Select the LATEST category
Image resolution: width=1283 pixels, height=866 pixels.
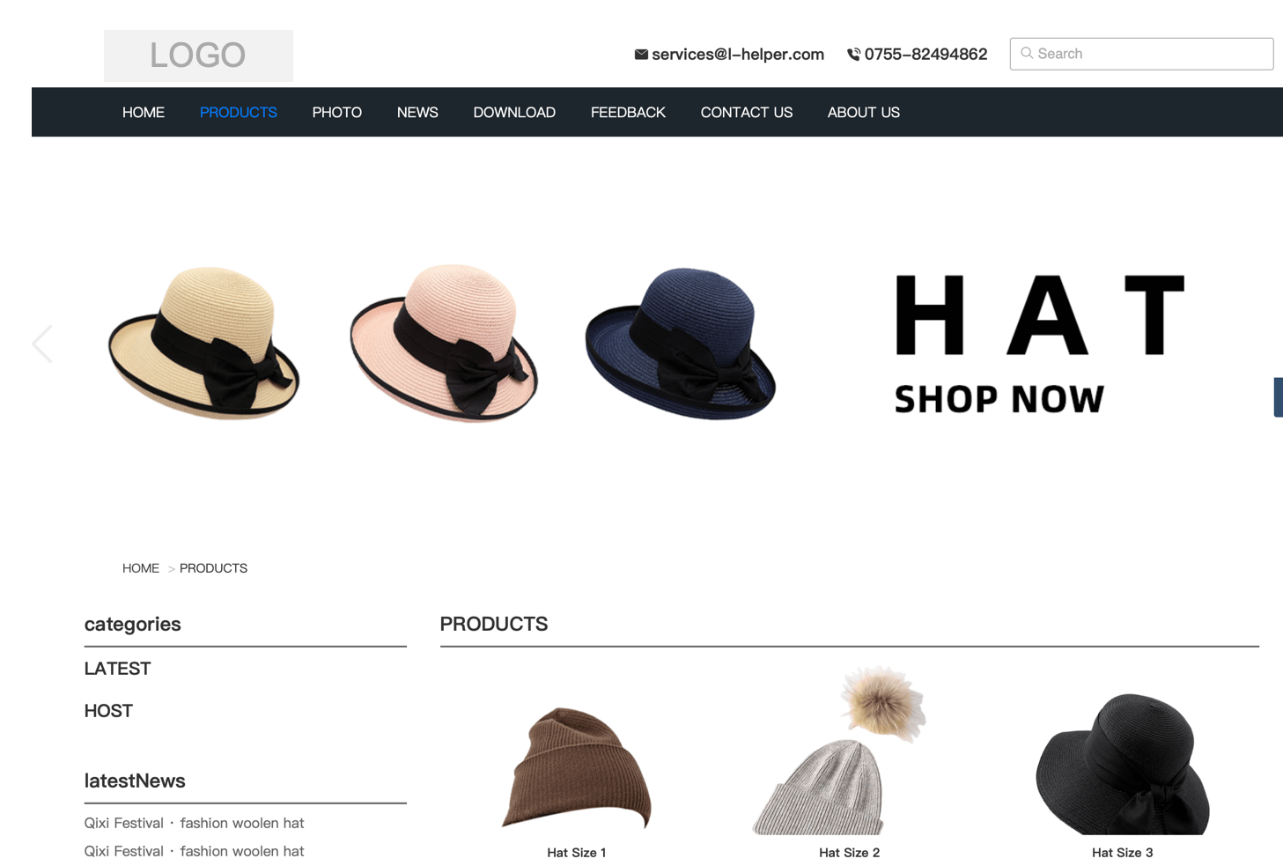click(117, 669)
